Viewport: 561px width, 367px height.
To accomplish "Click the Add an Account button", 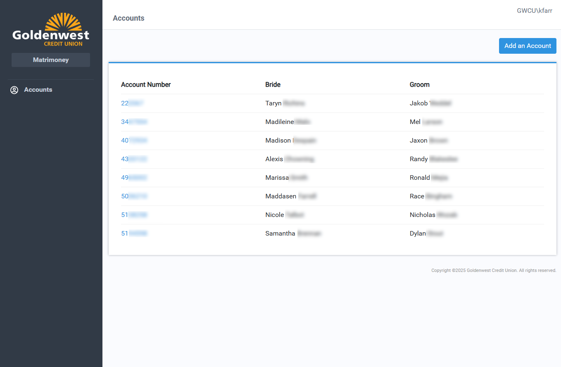I will [528, 46].
